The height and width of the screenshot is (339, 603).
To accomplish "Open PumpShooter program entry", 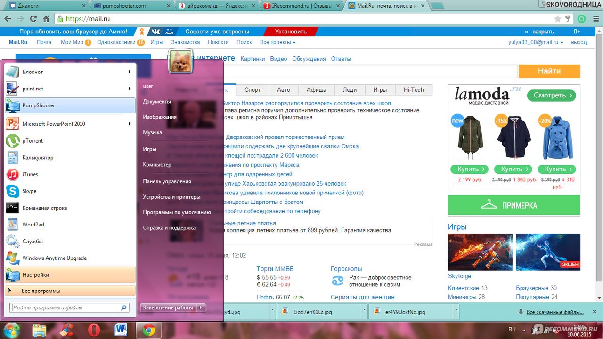I will [70, 105].
